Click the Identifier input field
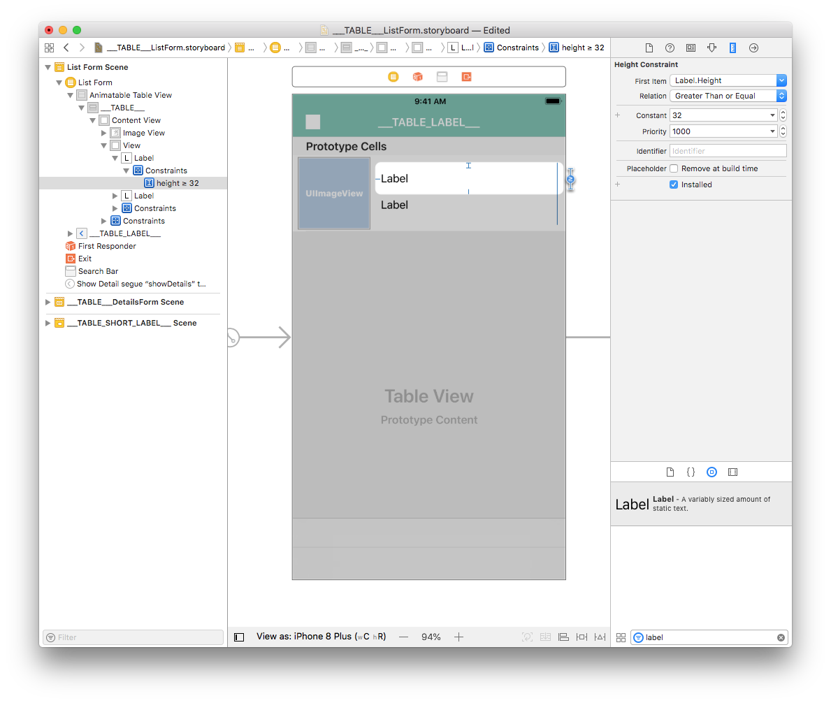 [728, 151]
